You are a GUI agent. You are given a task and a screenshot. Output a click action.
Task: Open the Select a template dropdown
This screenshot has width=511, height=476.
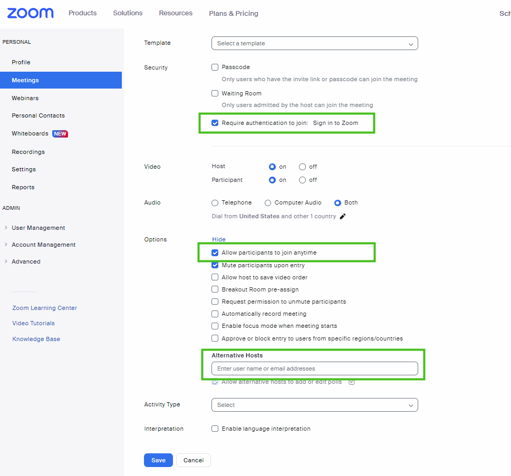click(x=314, y=43)
